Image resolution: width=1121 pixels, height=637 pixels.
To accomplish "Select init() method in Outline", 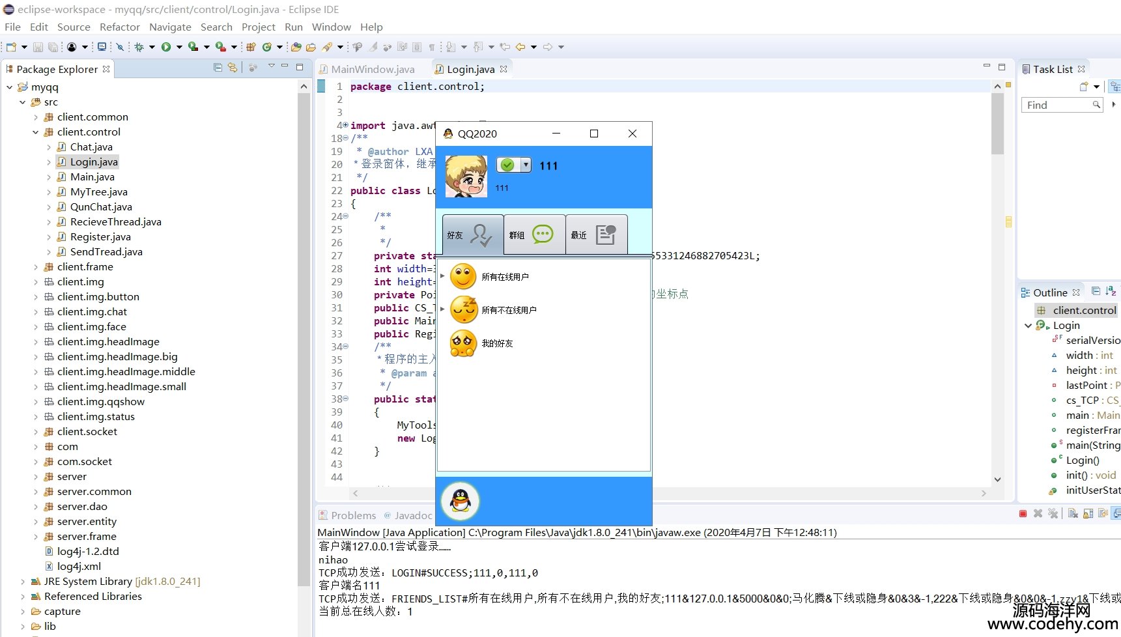I will (1091, 475).
